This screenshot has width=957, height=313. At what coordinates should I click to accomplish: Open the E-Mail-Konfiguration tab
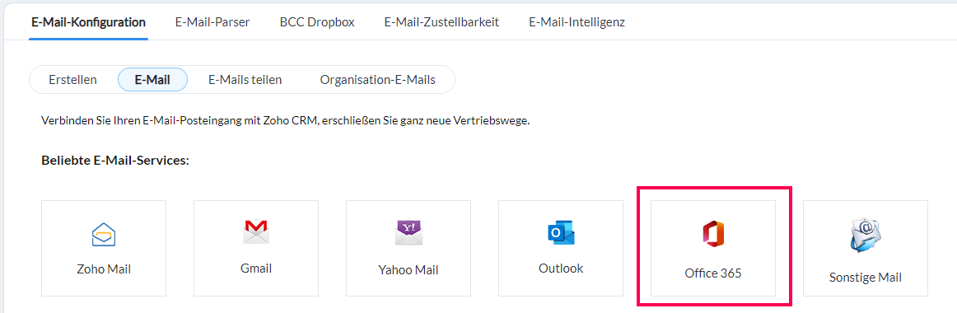point(88,22)
